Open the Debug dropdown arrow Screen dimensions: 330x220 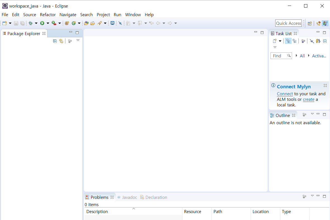point(36,23)
